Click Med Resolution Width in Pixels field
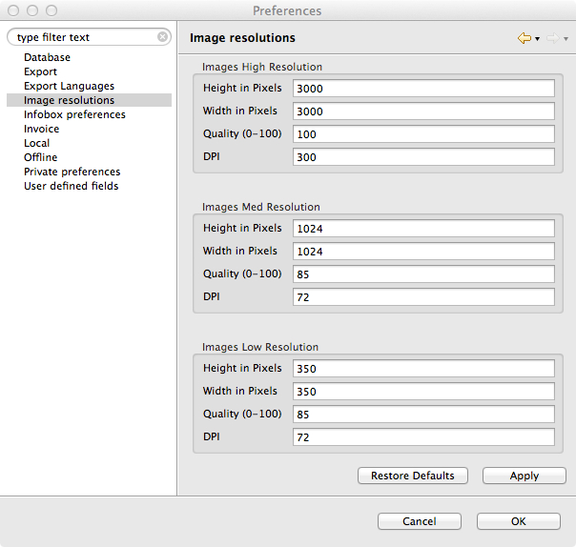This screenshot has height=547, width=576. [x=423, y=252]
